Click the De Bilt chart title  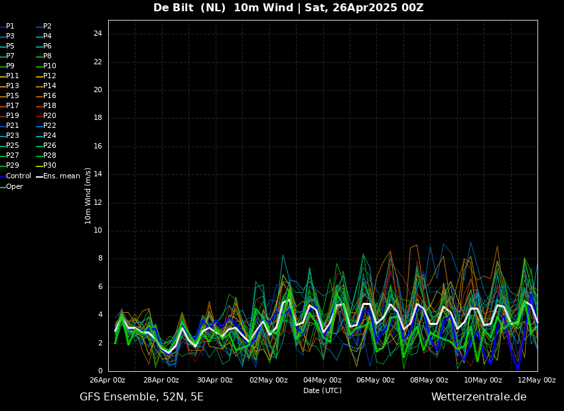(288, 8)
